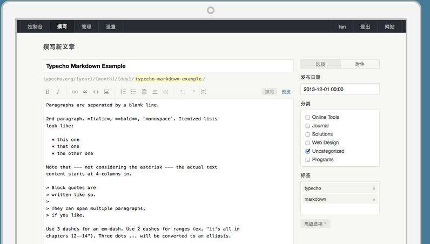This screenshot has width=430, height=244.
Task: Insert a page break with more icon
Action: pos(165,92)
